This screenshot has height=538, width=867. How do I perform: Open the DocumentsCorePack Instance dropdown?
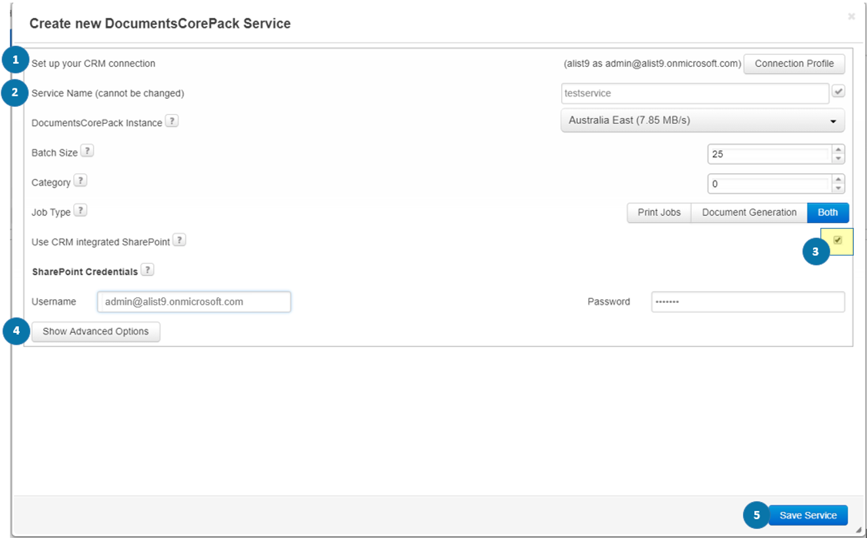[702, 121]
